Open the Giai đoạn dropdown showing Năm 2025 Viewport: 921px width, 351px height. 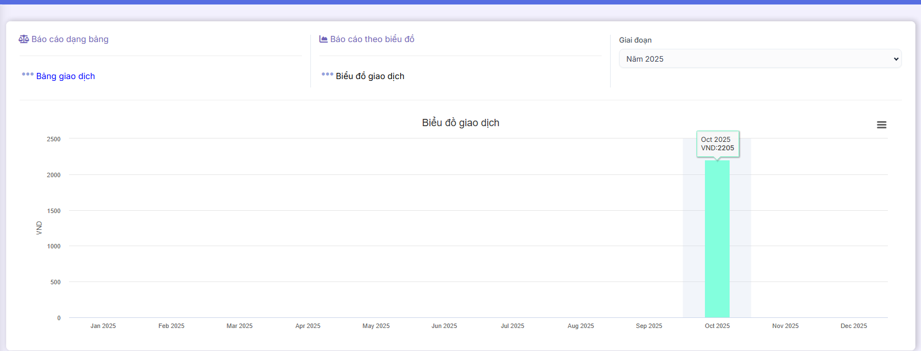click(760, 59)
